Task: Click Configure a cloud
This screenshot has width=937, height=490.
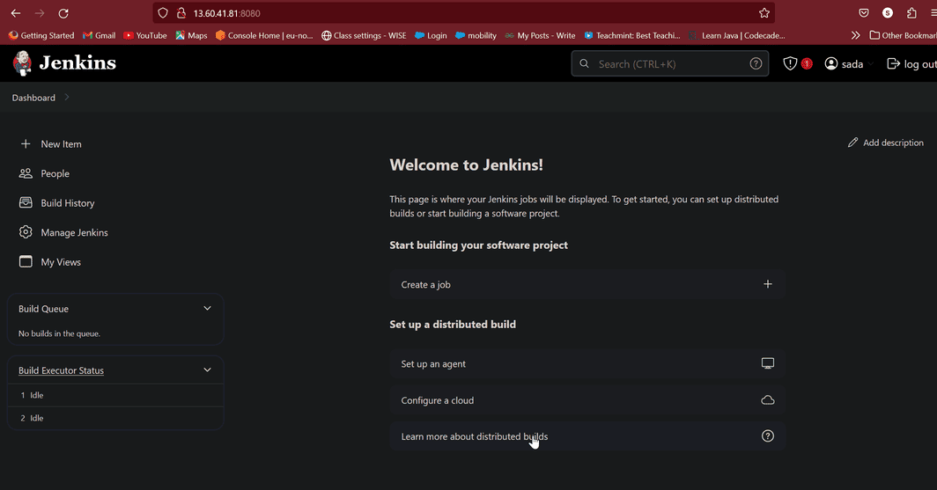Action: 587,400
